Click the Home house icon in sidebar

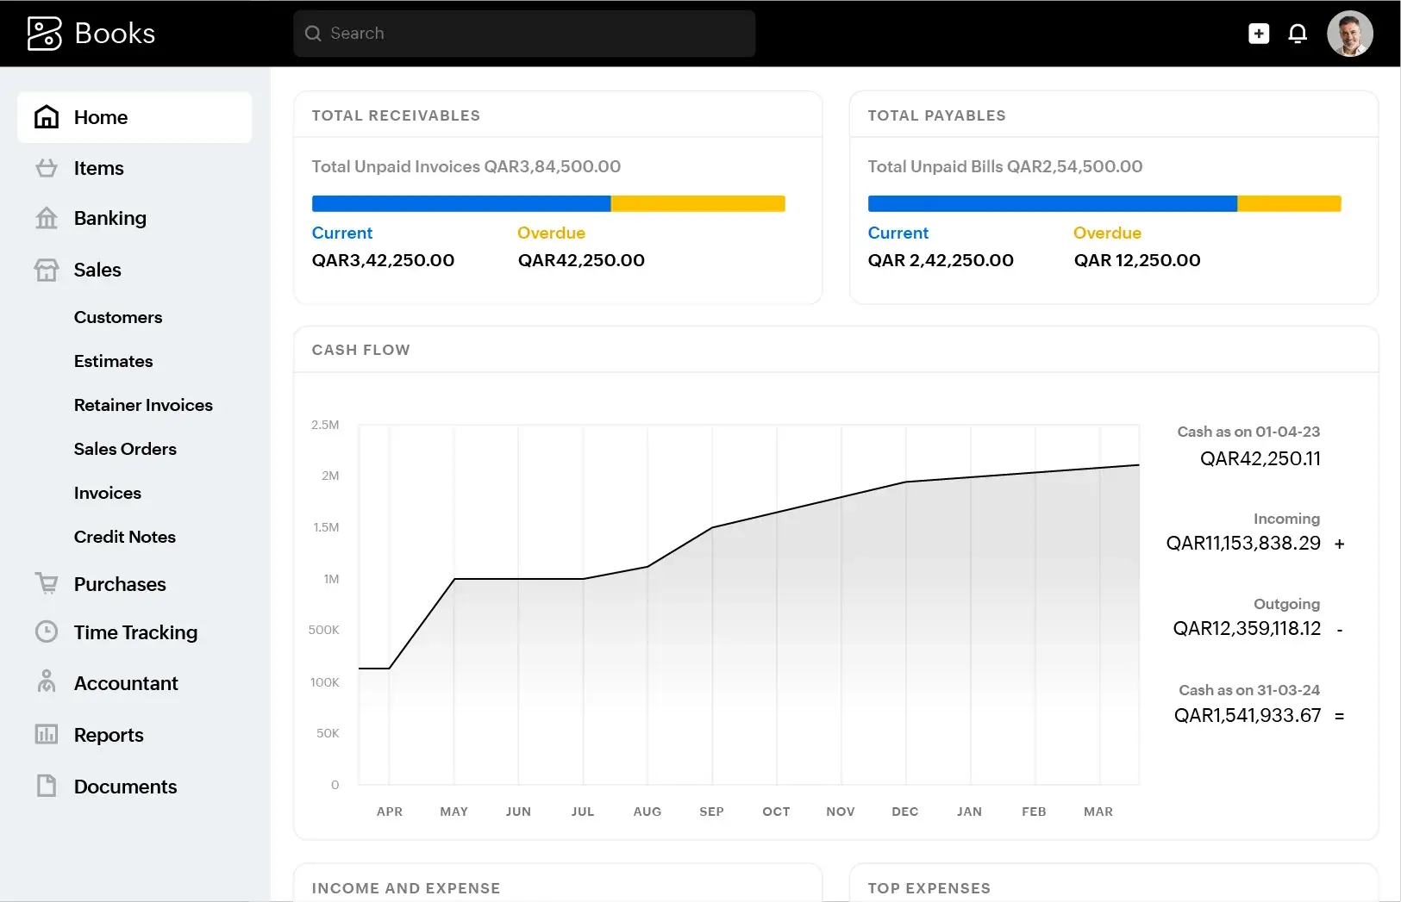[x=46, y=116]
